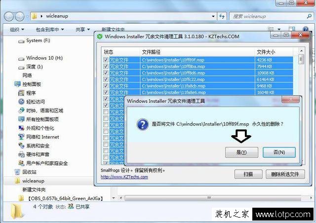Click the refresh button beside address bar
316x223 pixels.
(x=222, y=16)
